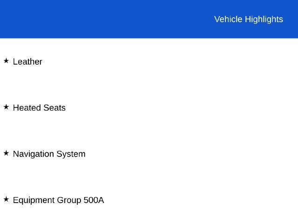Click the star icon beside Heated Seats
Viewport: 298px width, 223px height.
6,107
